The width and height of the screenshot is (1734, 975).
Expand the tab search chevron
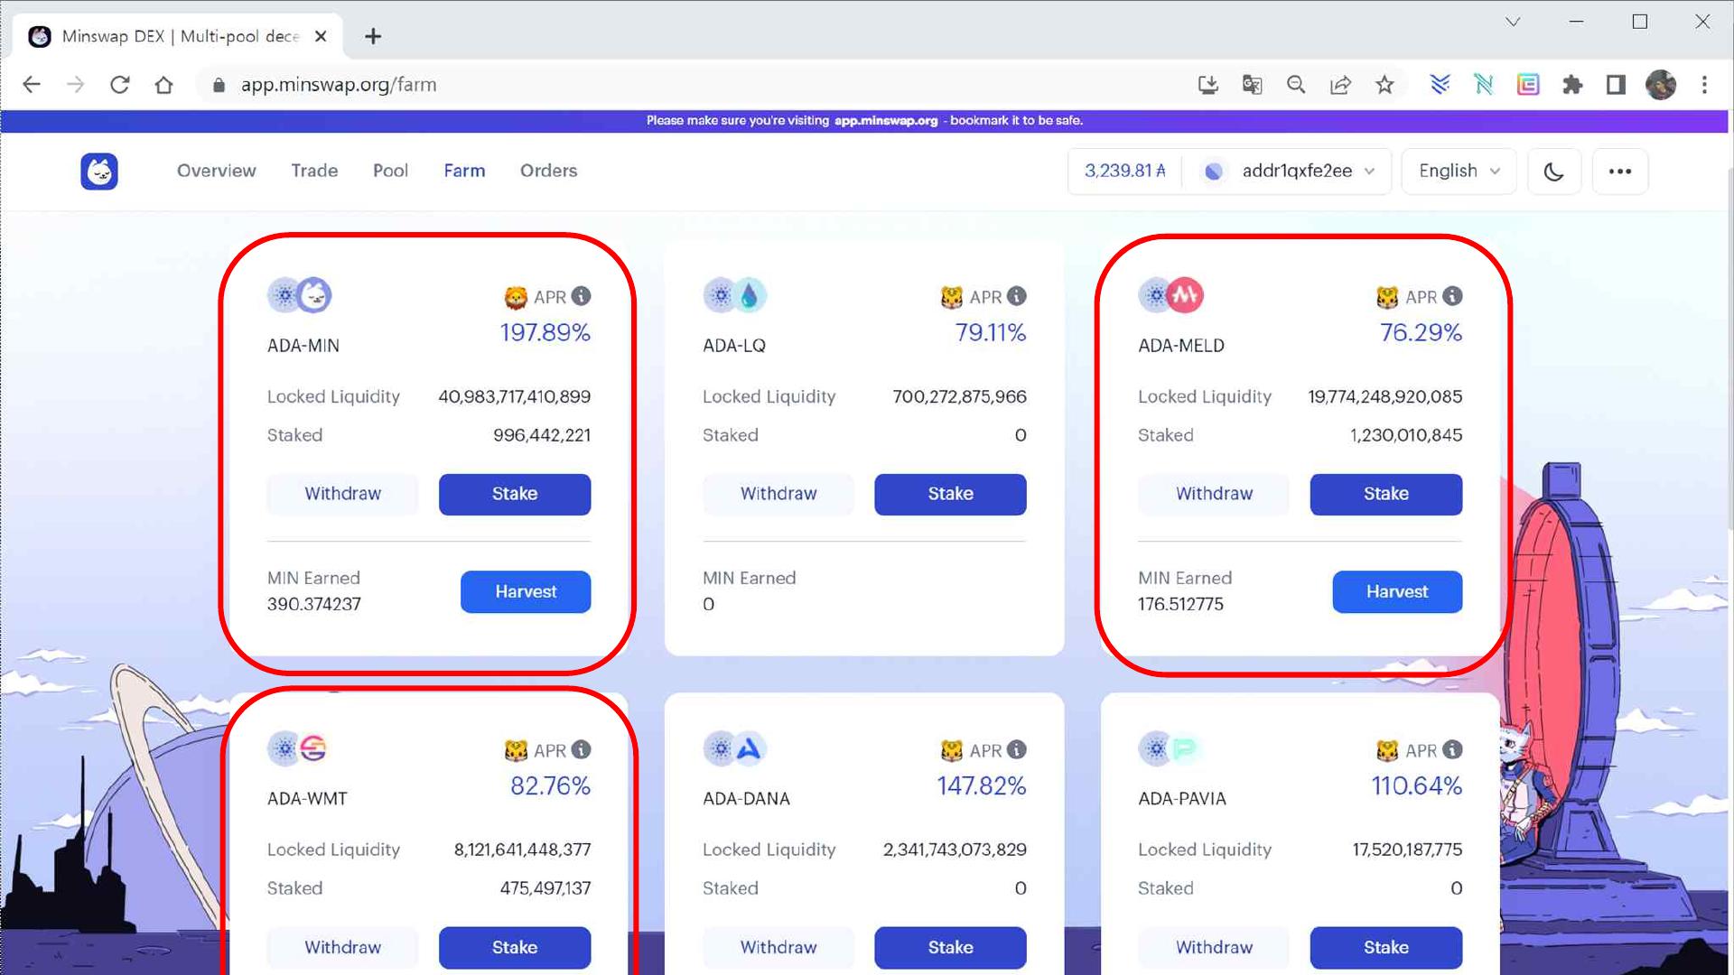(x=1513, y=22)
